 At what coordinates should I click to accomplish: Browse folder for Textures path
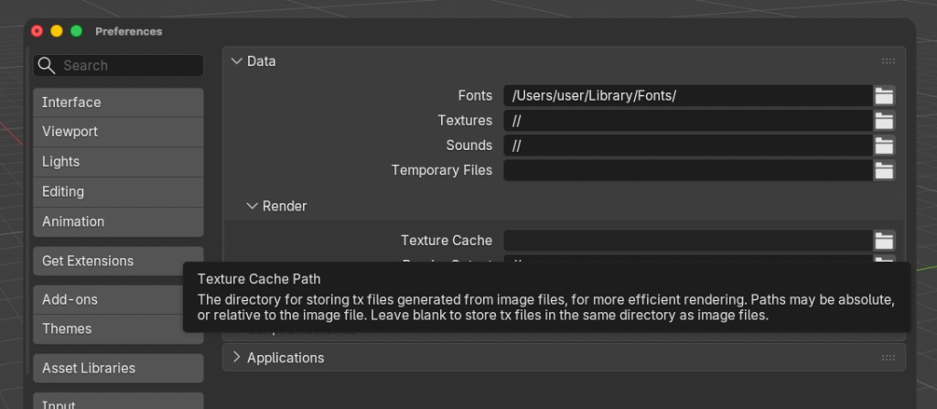click(884, 121)
